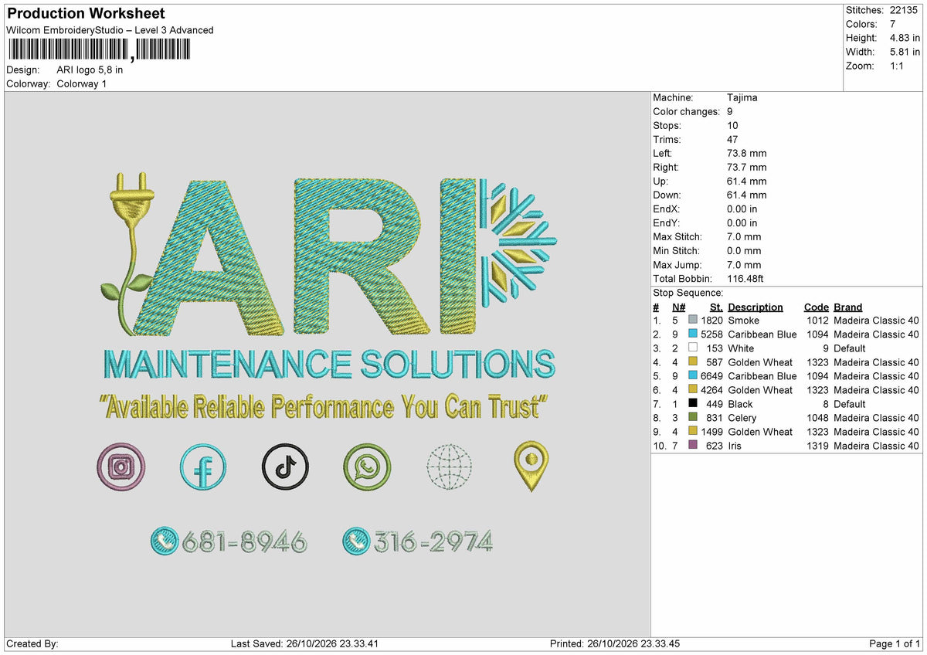Screen dimensions: 927x655
Task: Click the Height value 4.83 in
Action: [905, 38]
